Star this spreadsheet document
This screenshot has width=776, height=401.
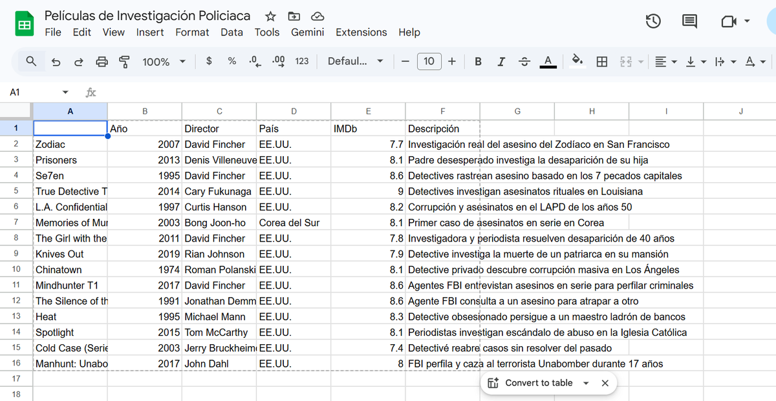tap(271, 16)
